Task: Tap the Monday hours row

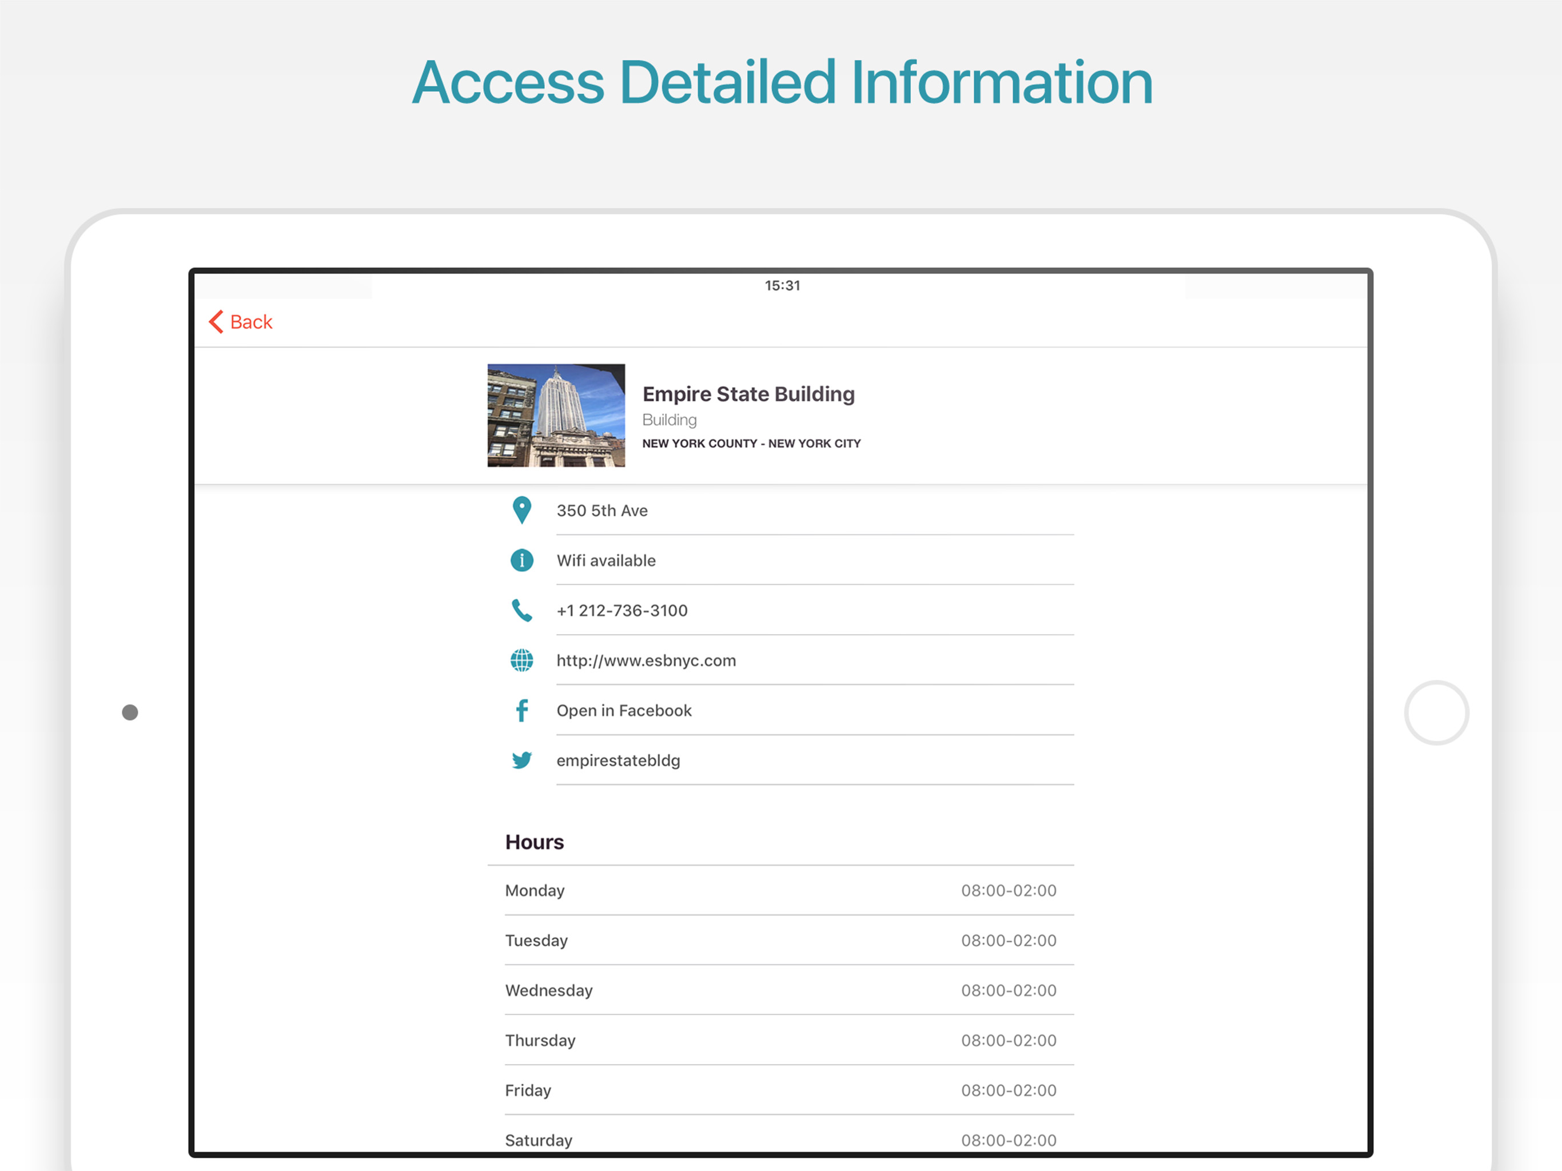Action: tap(780, 891)
